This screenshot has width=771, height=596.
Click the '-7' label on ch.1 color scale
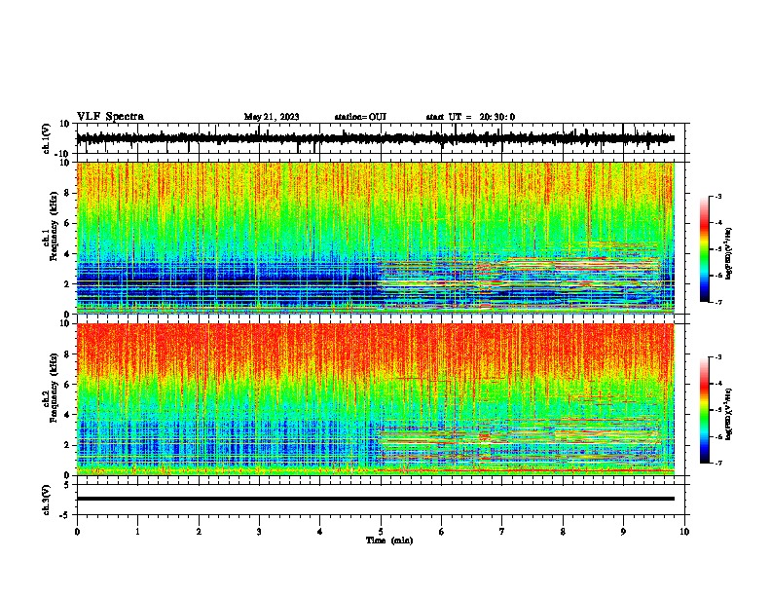(x=718, y=302)
